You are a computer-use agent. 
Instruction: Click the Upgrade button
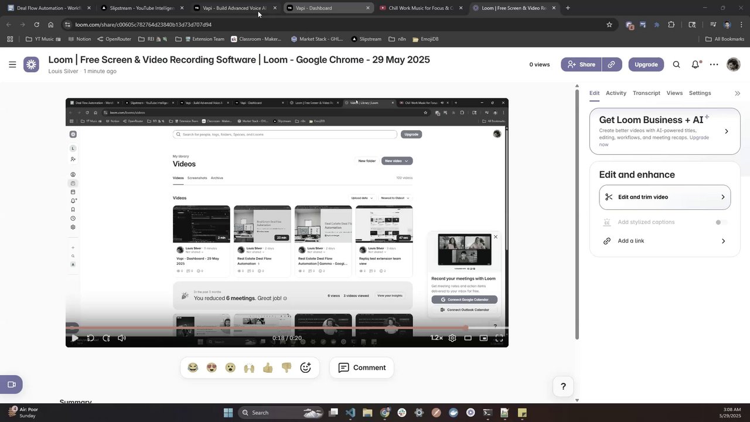[x=646, y=64]
